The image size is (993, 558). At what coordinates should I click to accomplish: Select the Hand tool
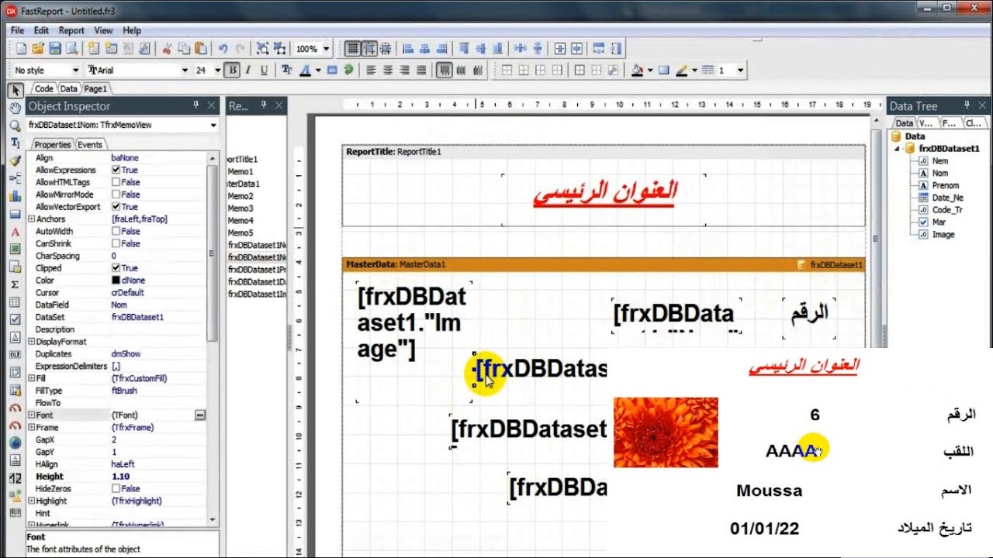point(16,108)
